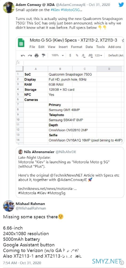The width and height of the screenshot is (126, 268).
Task: Open Adam Conway's profile avatar
Action: 8,7
